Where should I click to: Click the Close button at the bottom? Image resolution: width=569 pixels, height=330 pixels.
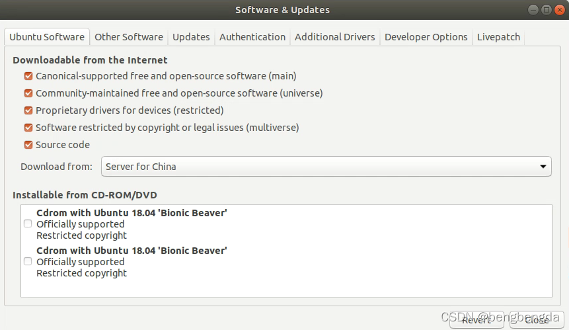pyautogui.click(x=537, y=320)
